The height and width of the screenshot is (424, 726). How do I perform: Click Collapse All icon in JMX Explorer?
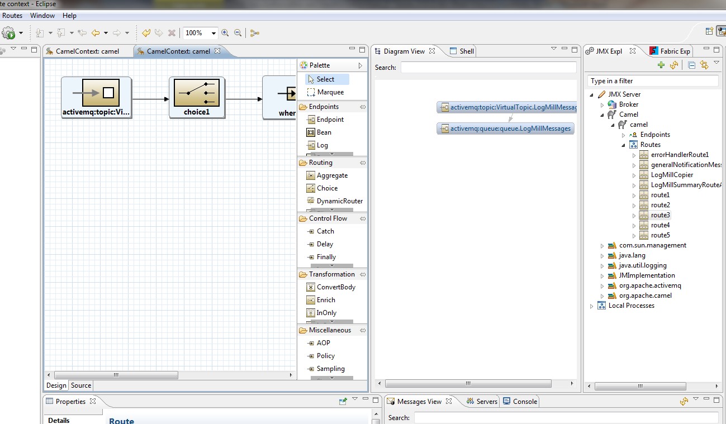(691, 65)
